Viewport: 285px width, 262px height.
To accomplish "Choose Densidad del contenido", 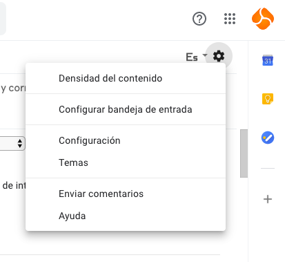I will pyautogui.click(x=126, y=78).
